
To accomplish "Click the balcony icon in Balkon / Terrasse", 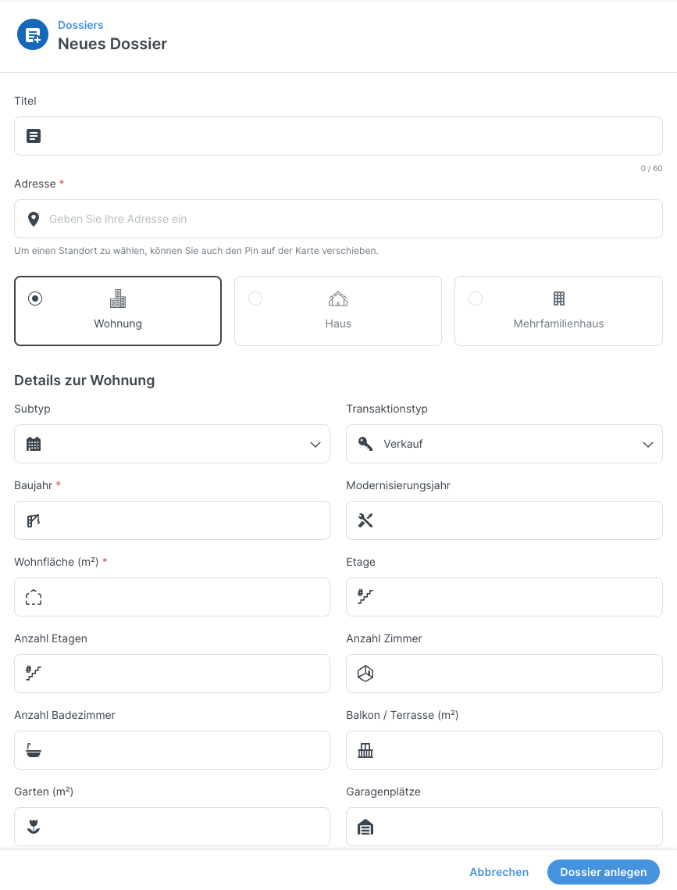I will [365, 750].
